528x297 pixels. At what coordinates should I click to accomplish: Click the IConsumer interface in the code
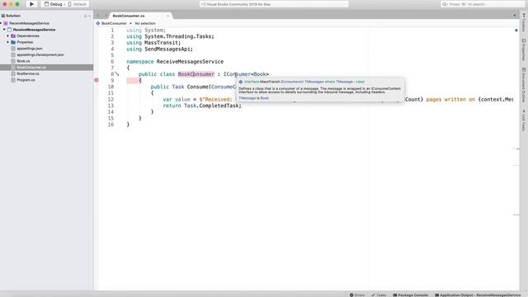(x=237, y=74)
